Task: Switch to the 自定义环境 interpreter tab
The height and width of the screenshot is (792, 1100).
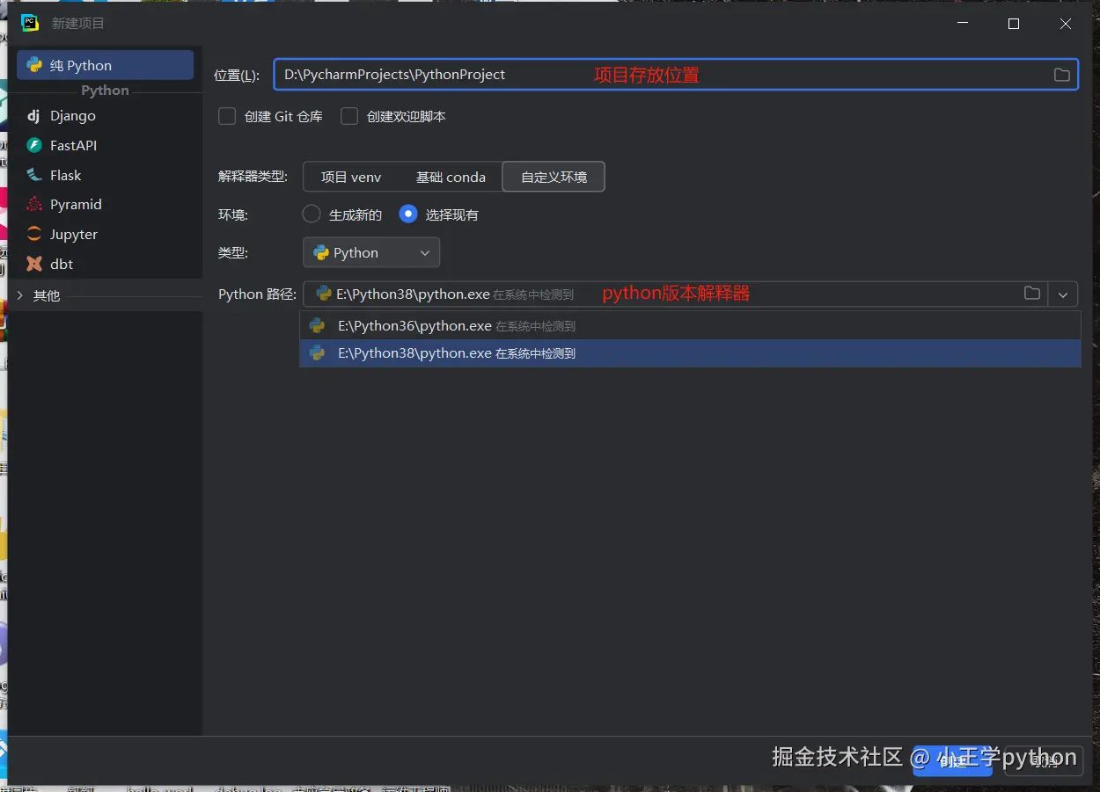Action: pyautogui.click(x=554, y=177)
